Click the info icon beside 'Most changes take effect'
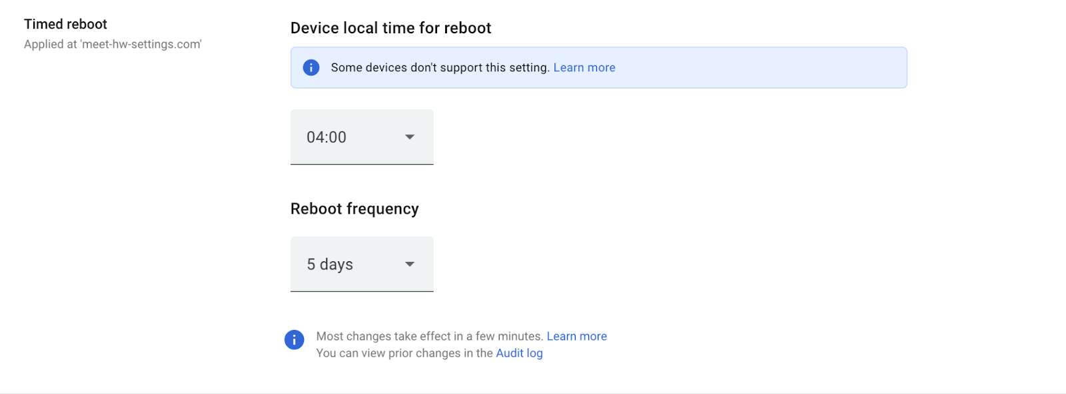This screenshot has width=1066, height=394. (294, 339)
